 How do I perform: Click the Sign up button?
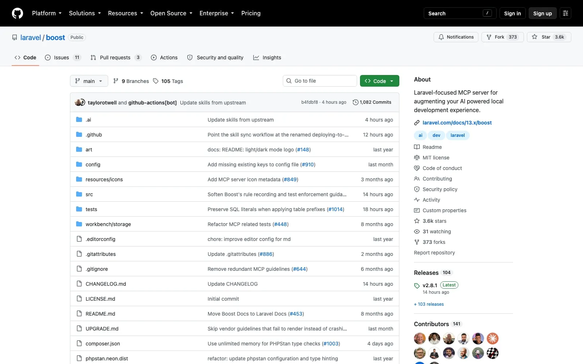(x=543, y=13)
